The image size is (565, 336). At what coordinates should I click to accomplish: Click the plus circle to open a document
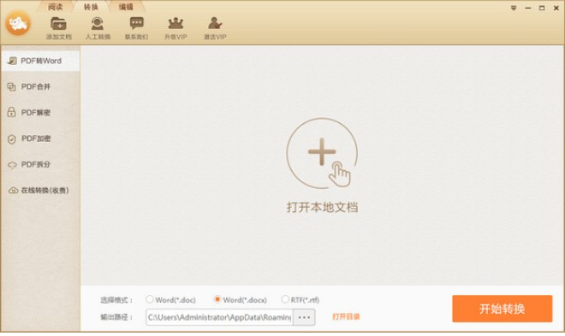point(322,153)
